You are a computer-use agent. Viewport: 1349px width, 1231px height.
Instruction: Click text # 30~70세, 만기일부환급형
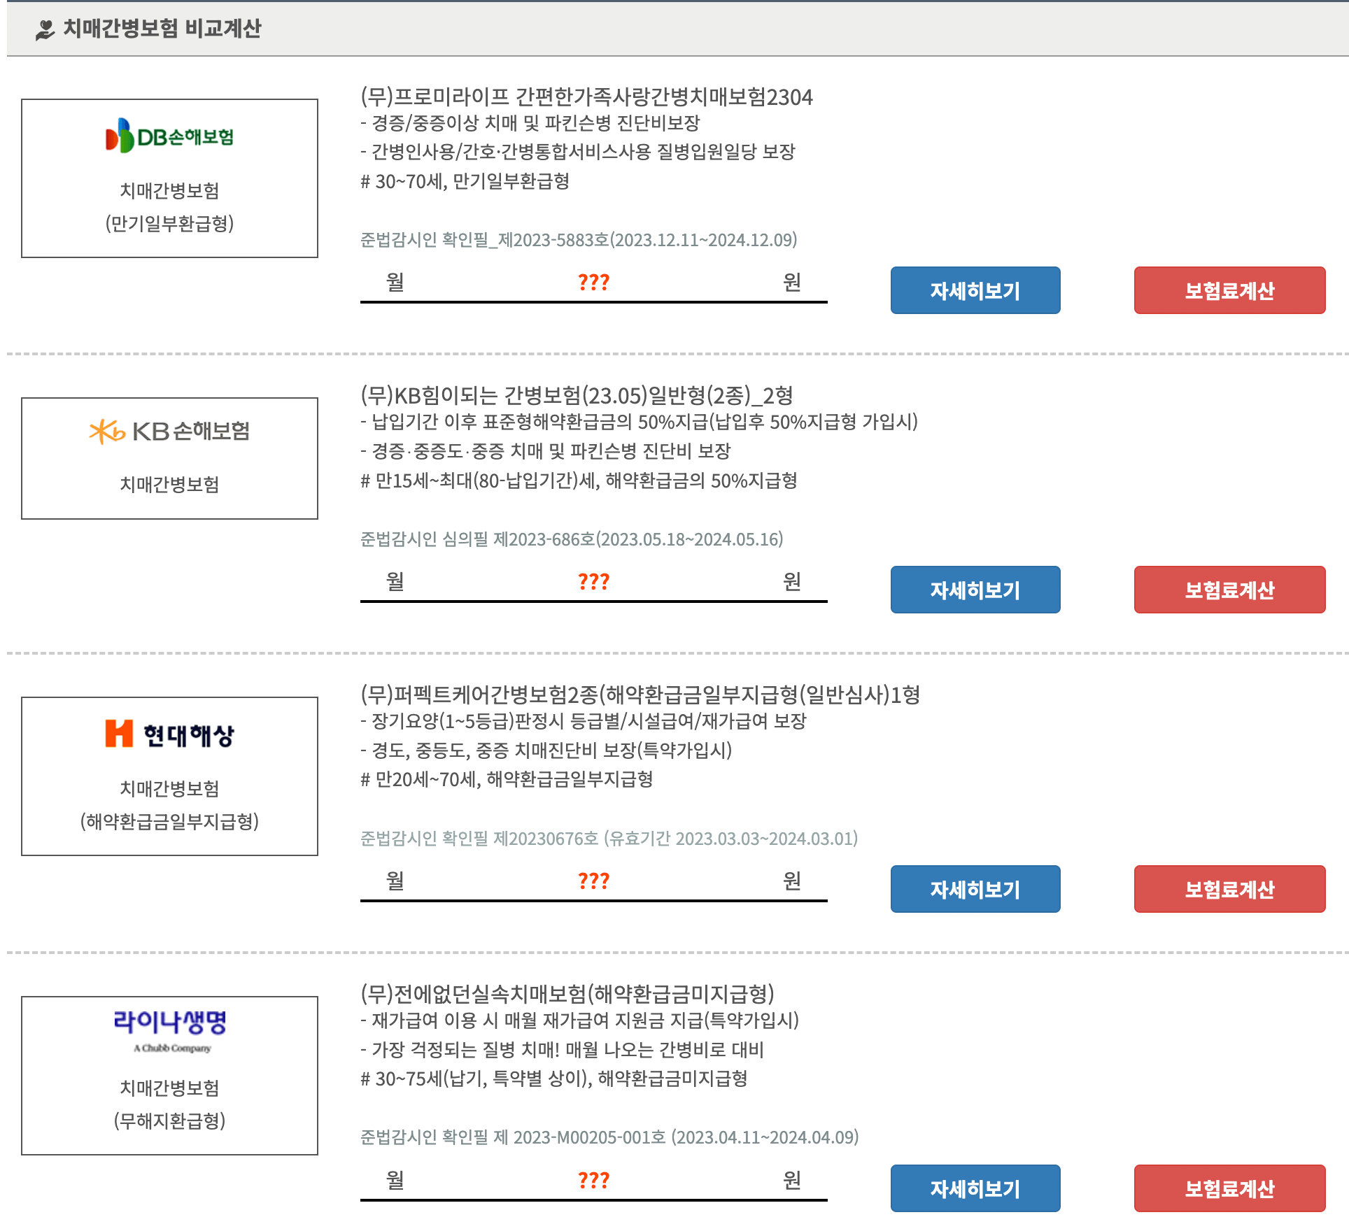465,182
